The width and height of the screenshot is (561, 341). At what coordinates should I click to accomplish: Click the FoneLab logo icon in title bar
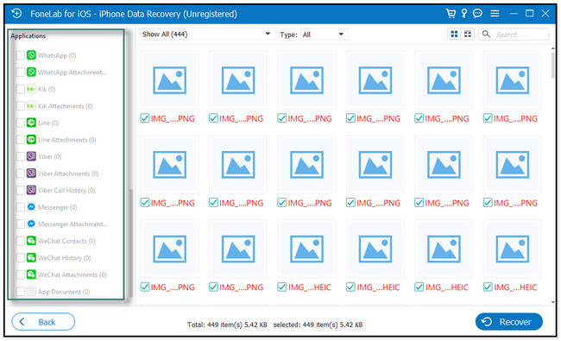(16, 14)
